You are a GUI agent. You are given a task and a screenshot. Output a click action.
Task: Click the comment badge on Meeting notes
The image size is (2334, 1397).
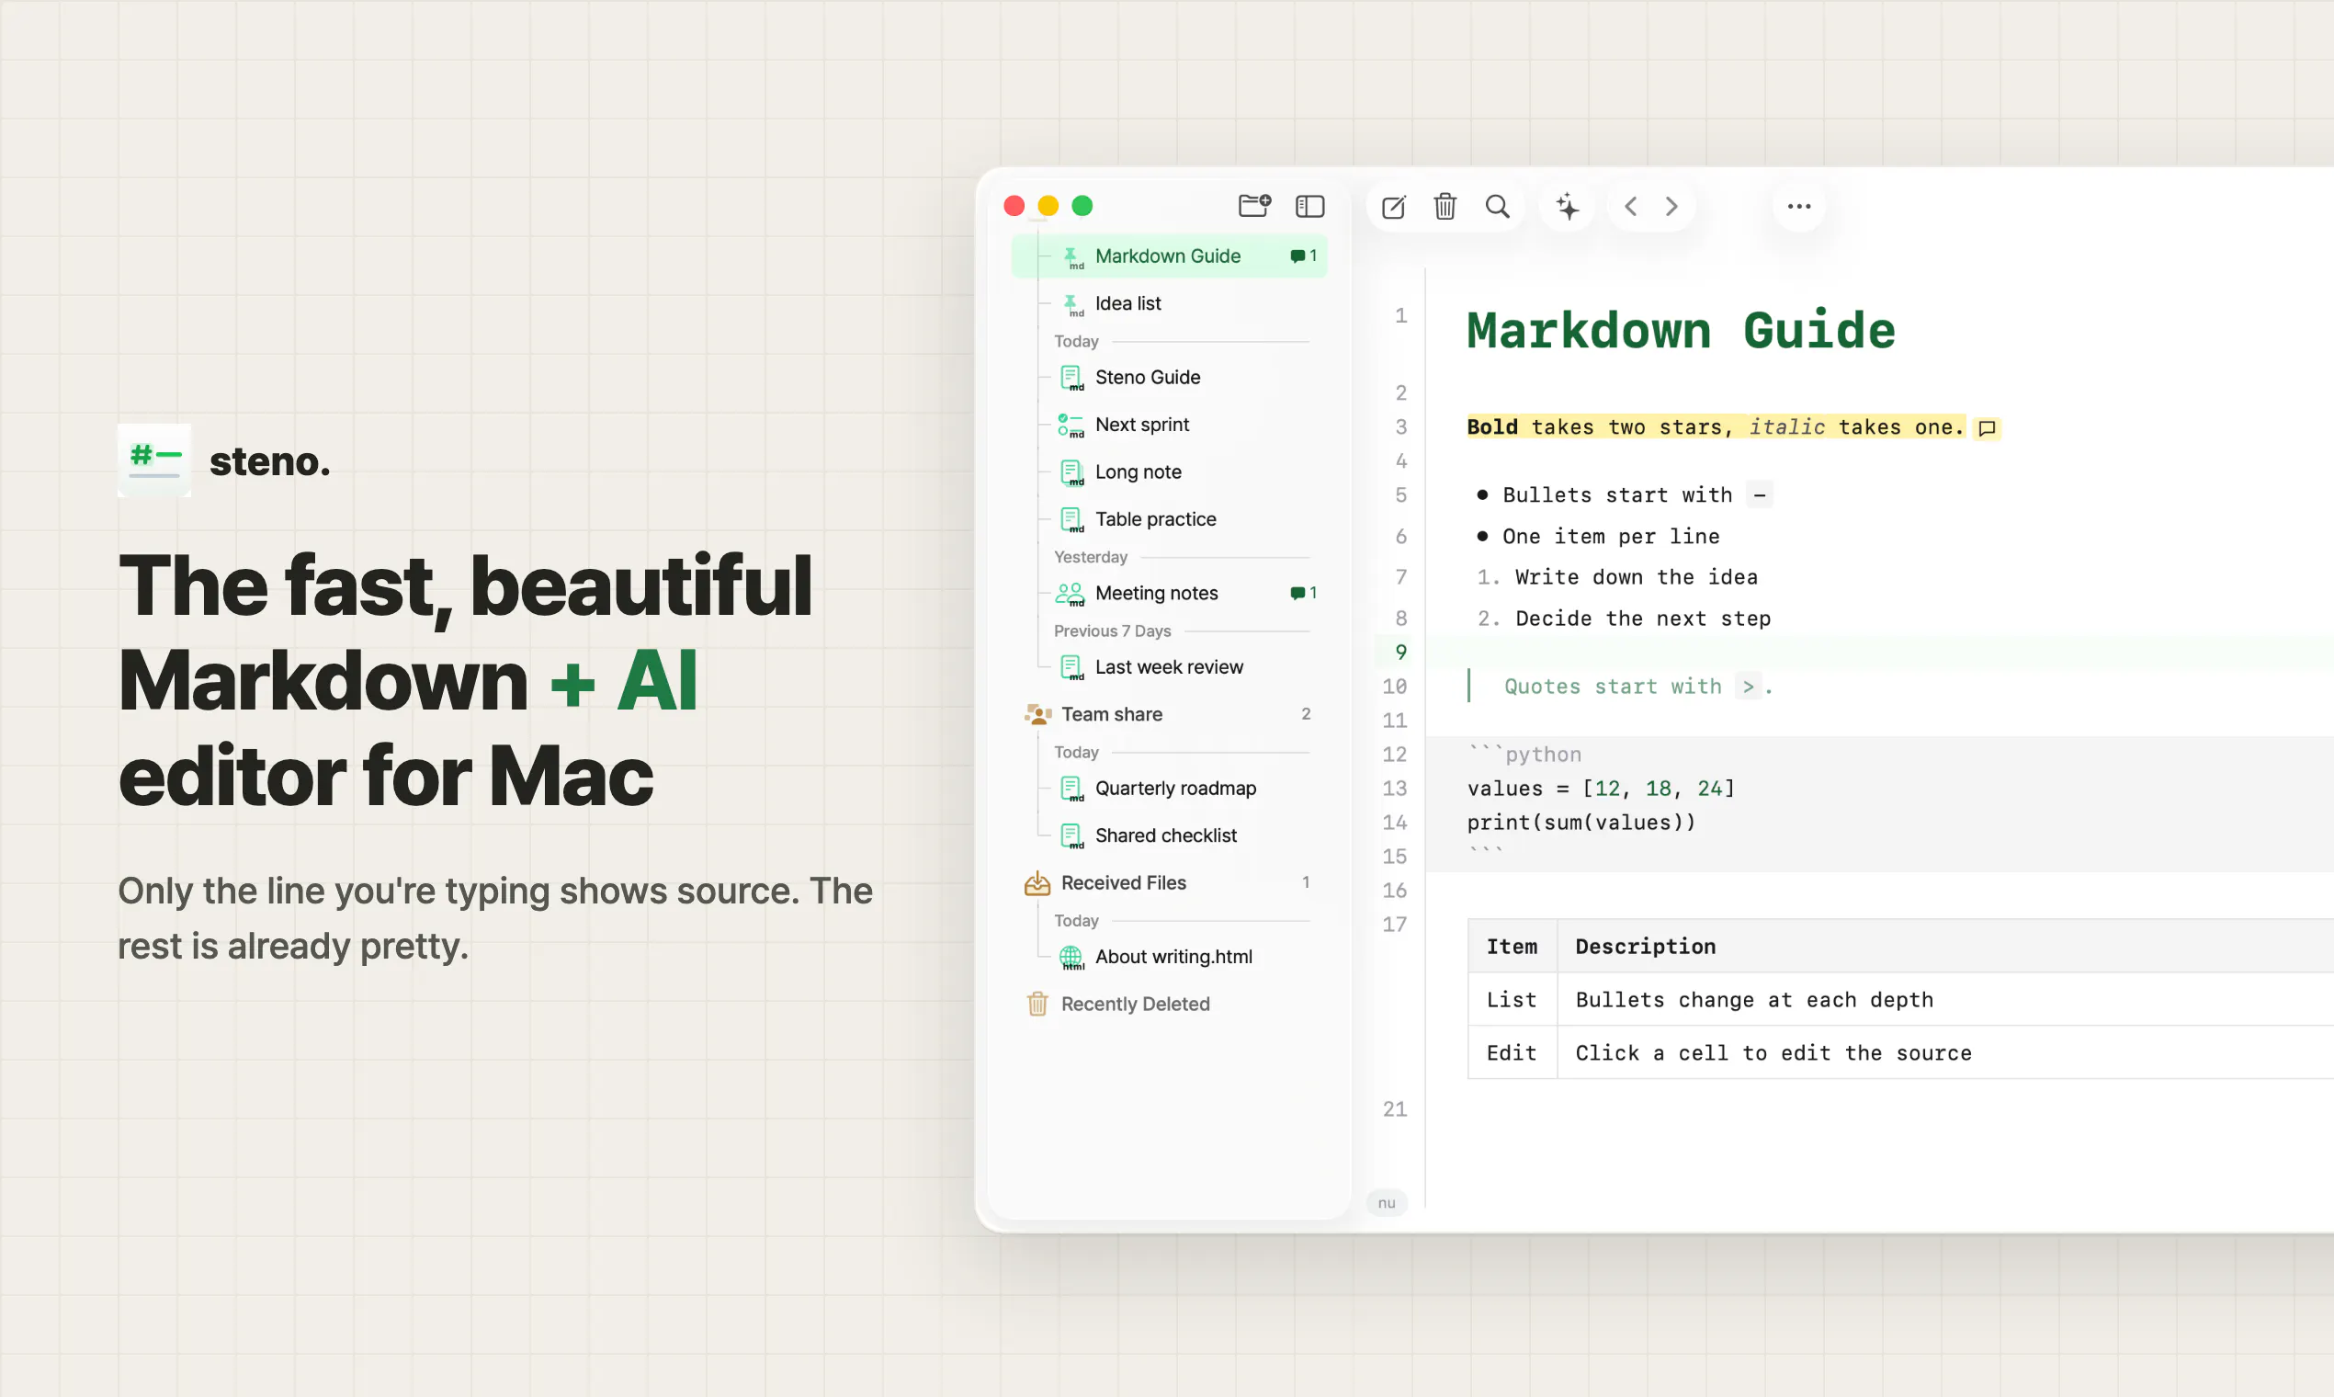(x=1304, y=593)
